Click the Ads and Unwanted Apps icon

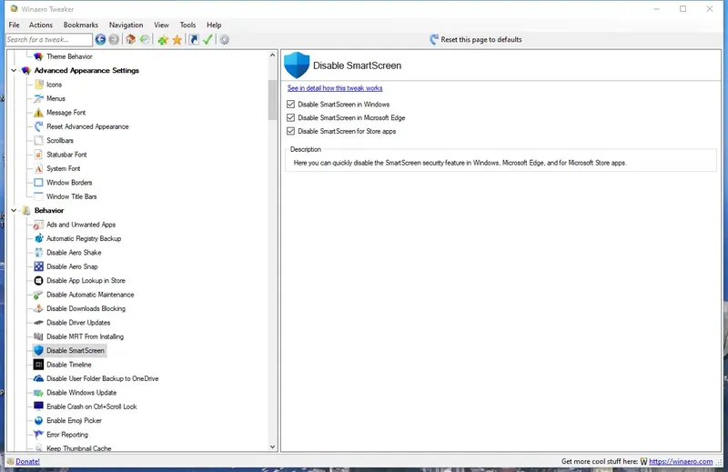coord(38,225)
